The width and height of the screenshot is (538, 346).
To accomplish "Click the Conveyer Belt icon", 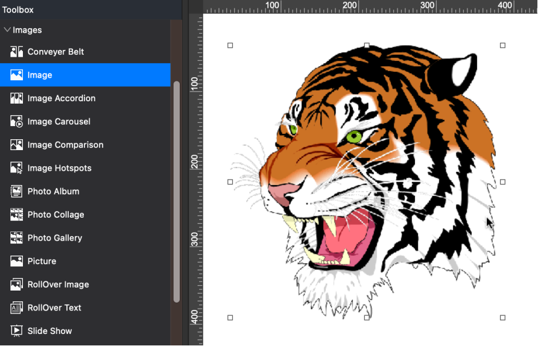I will (16, 52).
